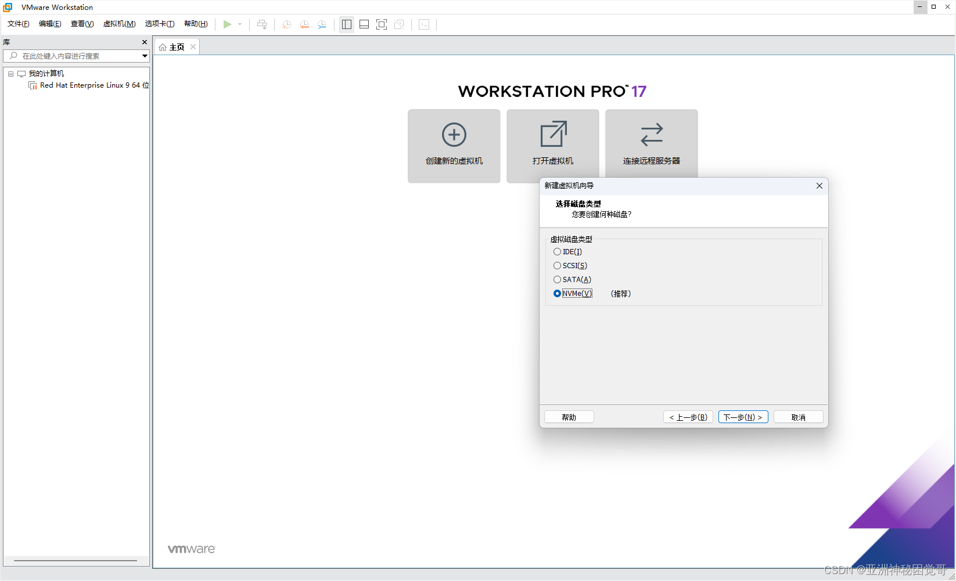
Task: Click the green power-on play icon
Action: click(228, 24)
